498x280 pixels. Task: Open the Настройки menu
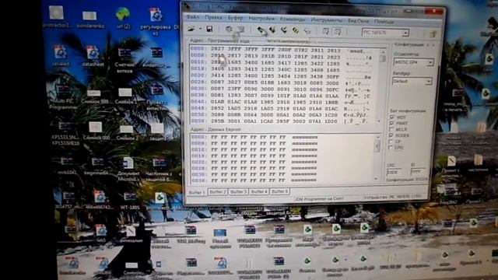[261, 19]
